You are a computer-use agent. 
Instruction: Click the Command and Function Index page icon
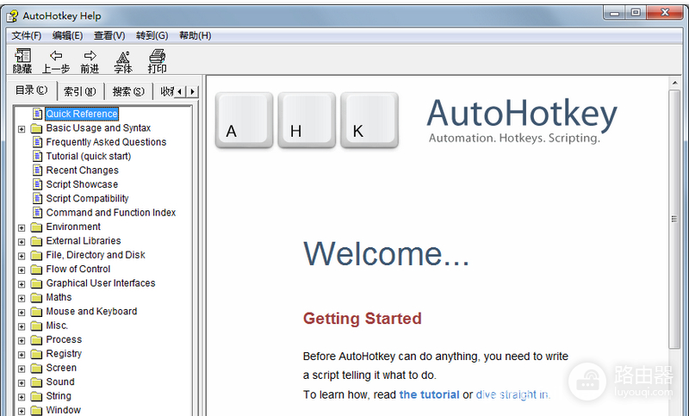[38, 212]
